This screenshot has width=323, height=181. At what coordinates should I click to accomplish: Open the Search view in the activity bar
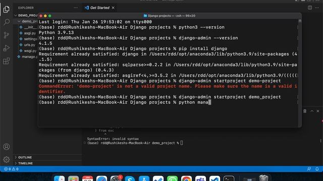[7, 22]
